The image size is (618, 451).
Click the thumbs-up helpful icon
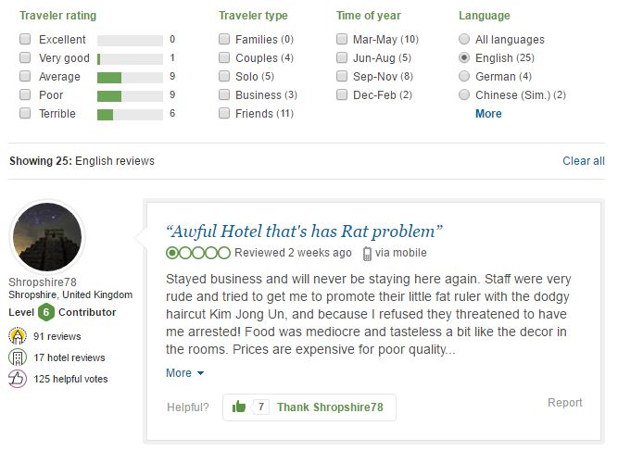[x=239, y=407]
